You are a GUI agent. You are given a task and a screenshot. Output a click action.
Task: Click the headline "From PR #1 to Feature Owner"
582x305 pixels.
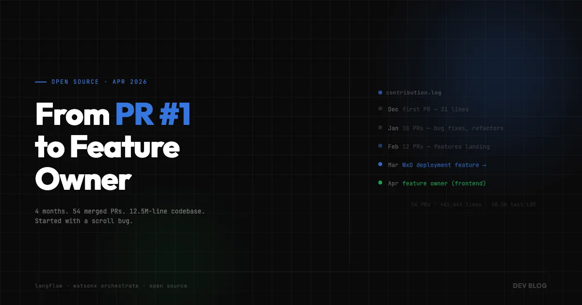[x=113, y=147]
